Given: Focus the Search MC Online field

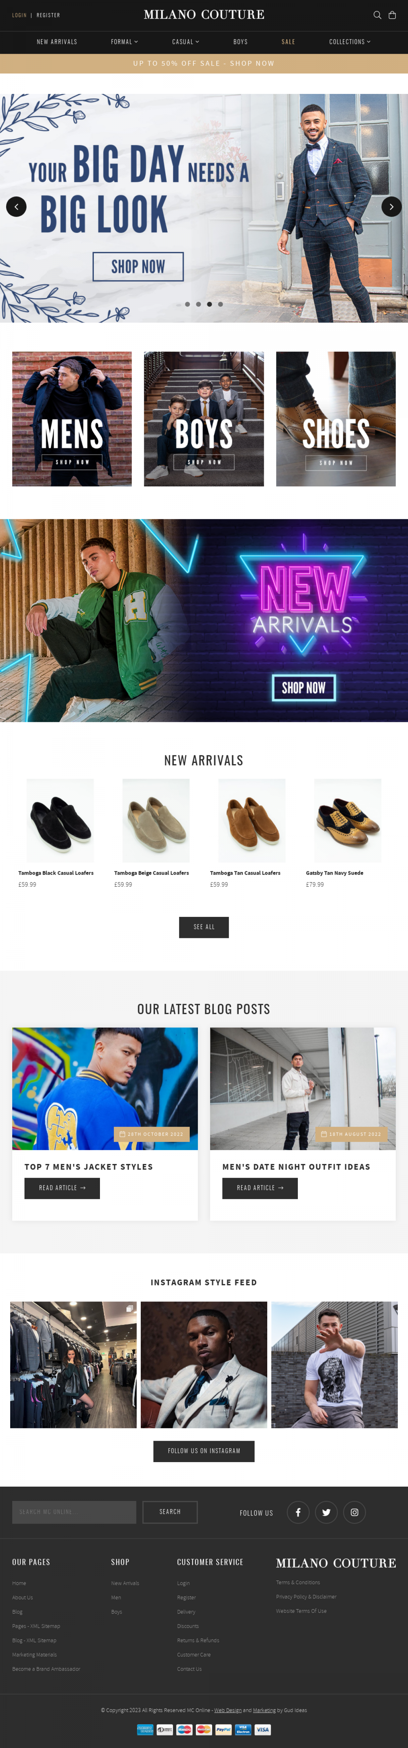Looking at the screenshot, I should 74,1512.
